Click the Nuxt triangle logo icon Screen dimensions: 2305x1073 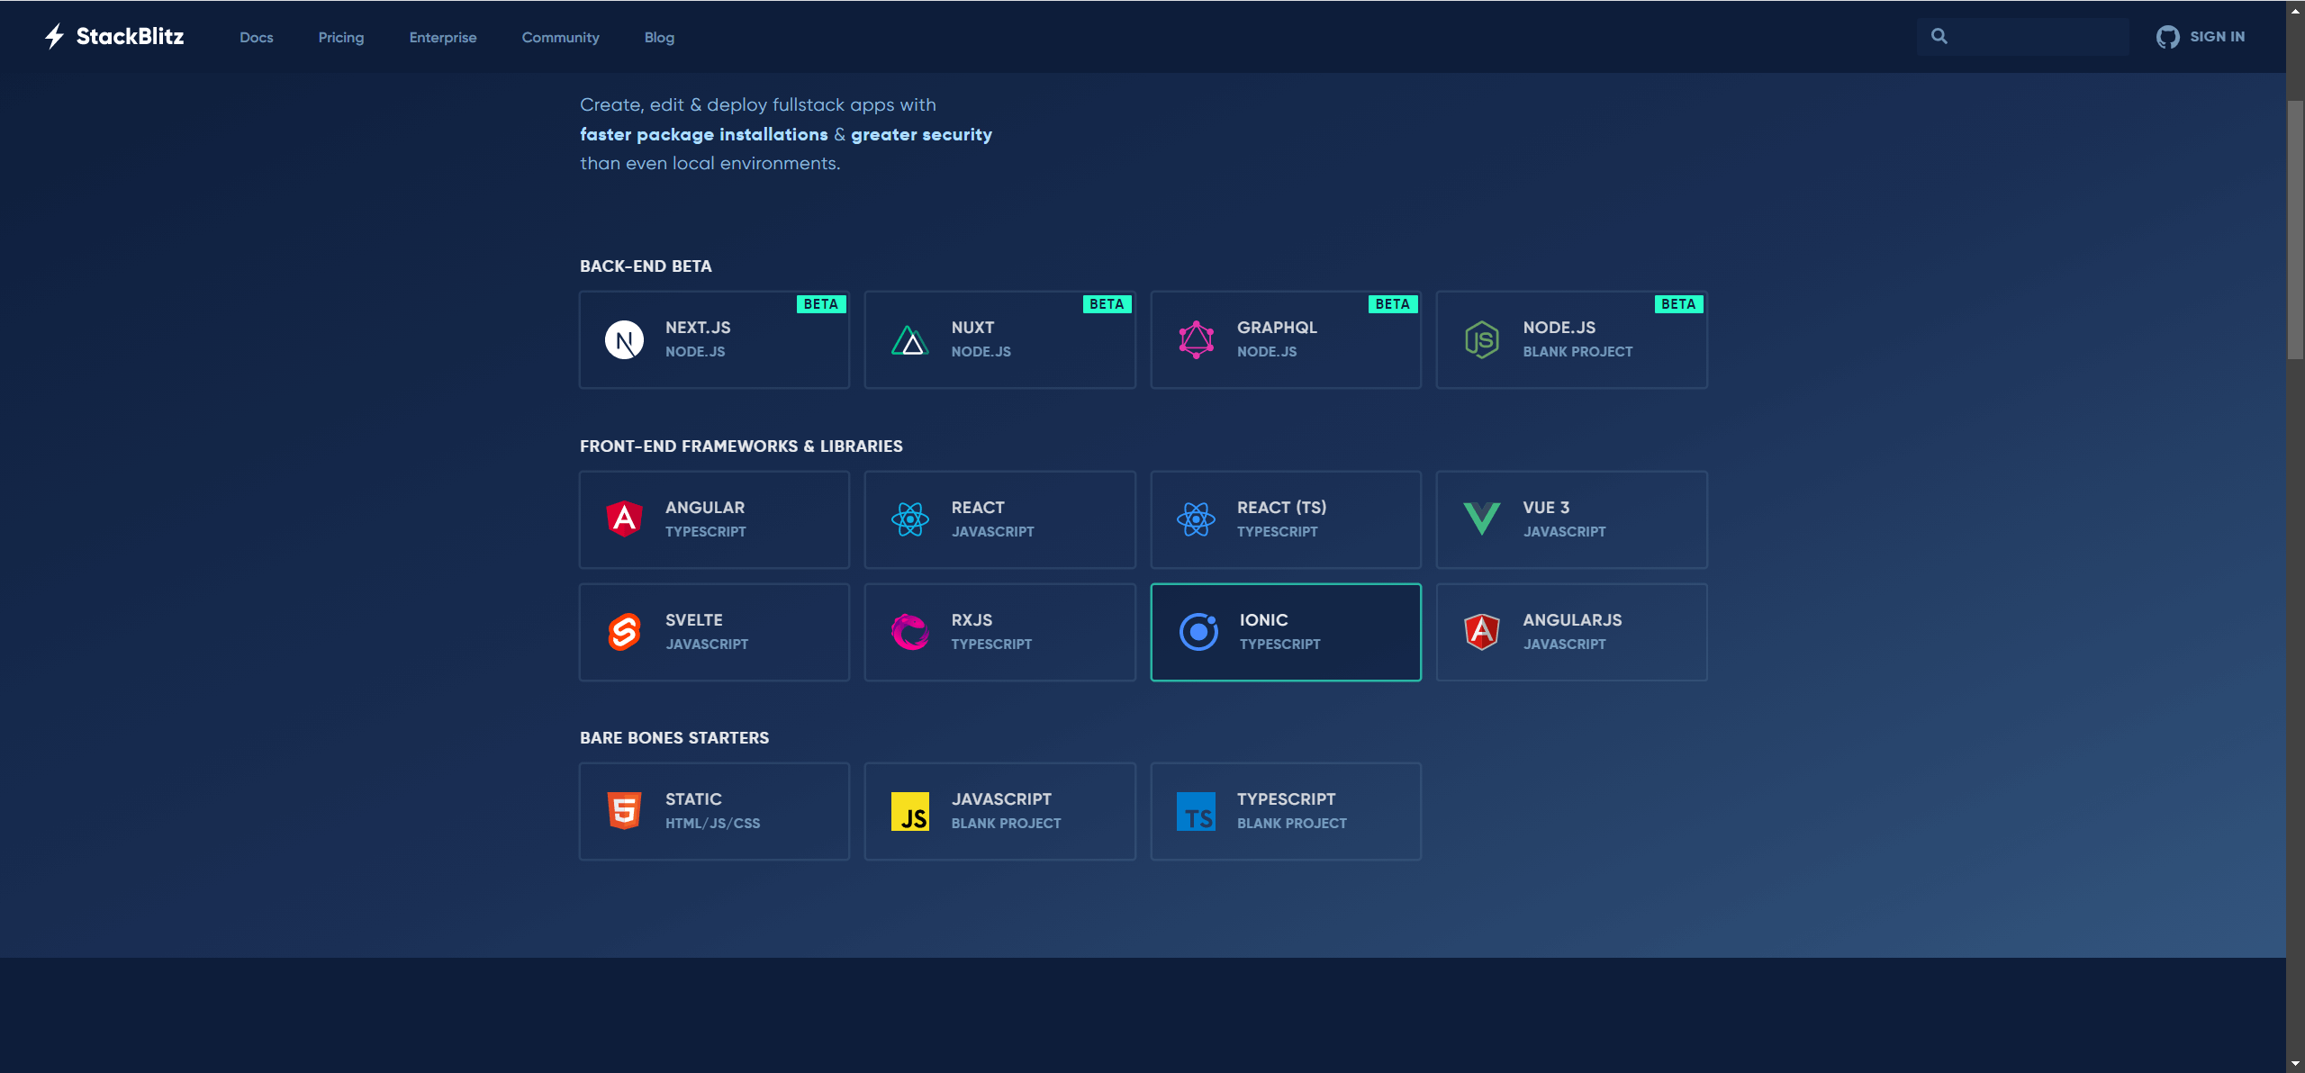pos(909,340)
